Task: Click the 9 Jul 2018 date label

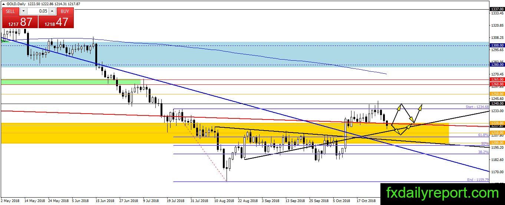Action: pyautogui.click(x=150, y=201)
